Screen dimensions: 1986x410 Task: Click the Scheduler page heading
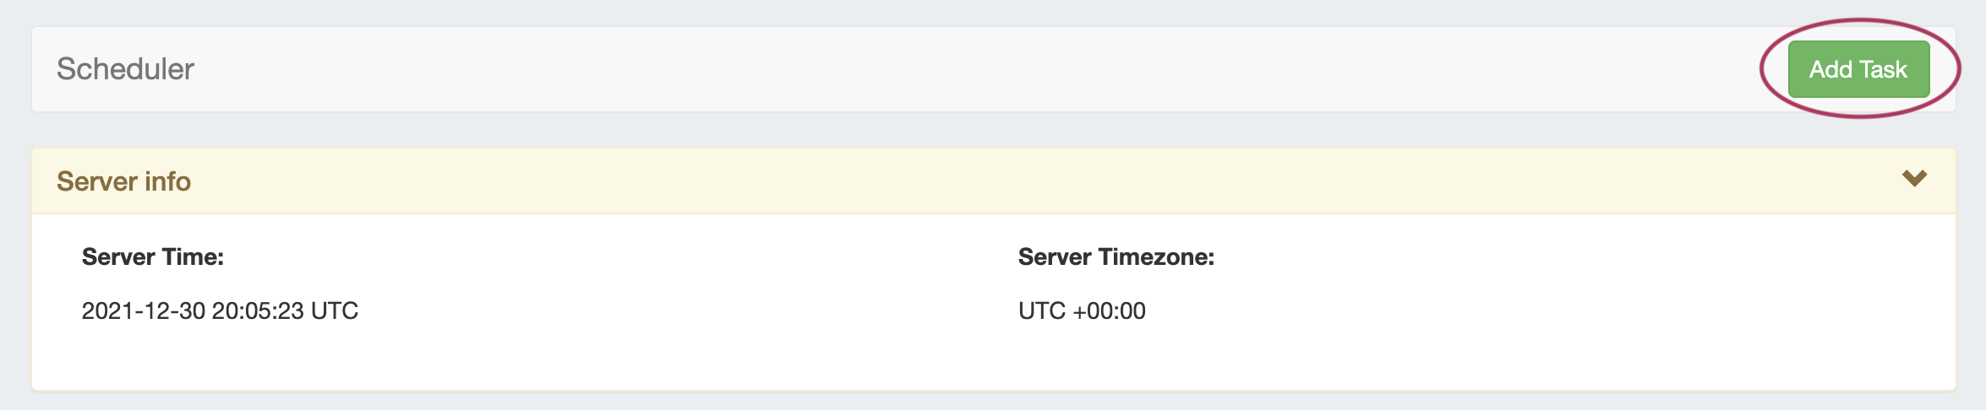pos(125,69)
